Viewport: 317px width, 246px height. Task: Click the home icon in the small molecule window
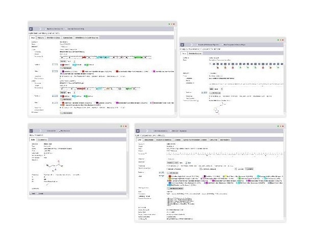pyautogui.click(x=31, y=131)
